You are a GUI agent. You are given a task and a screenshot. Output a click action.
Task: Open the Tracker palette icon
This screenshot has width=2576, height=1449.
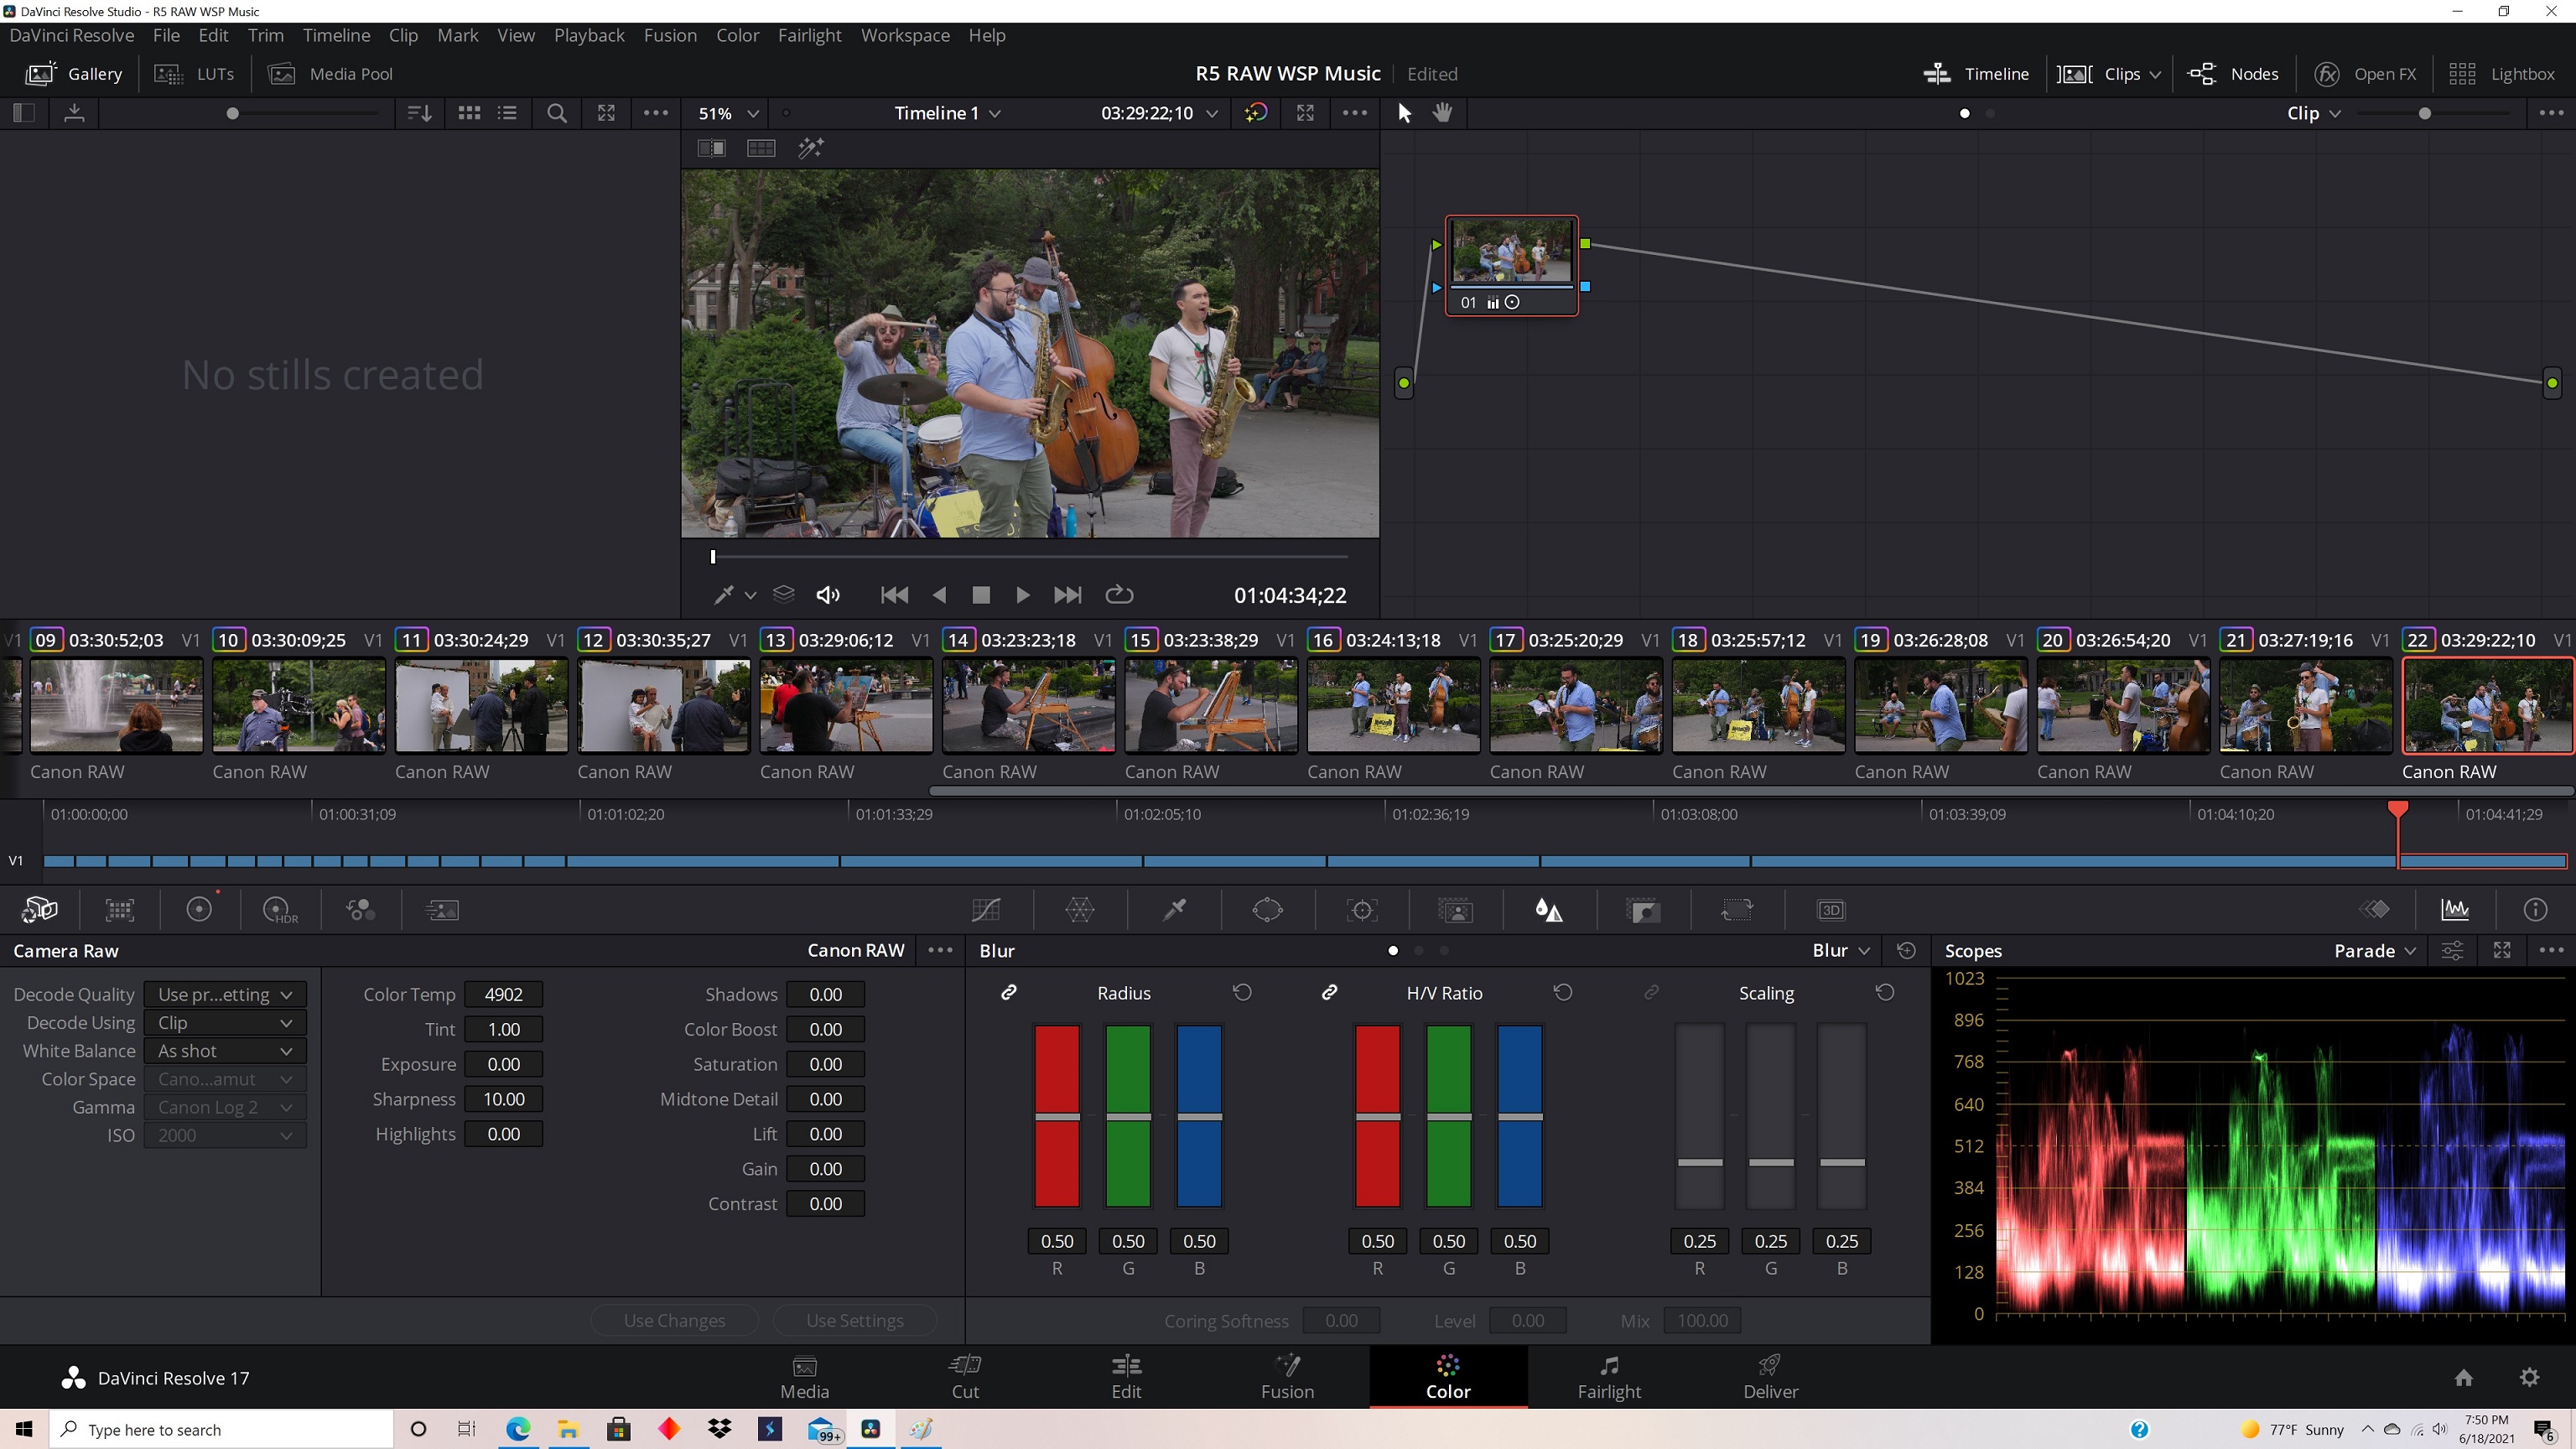[1362, 909]
